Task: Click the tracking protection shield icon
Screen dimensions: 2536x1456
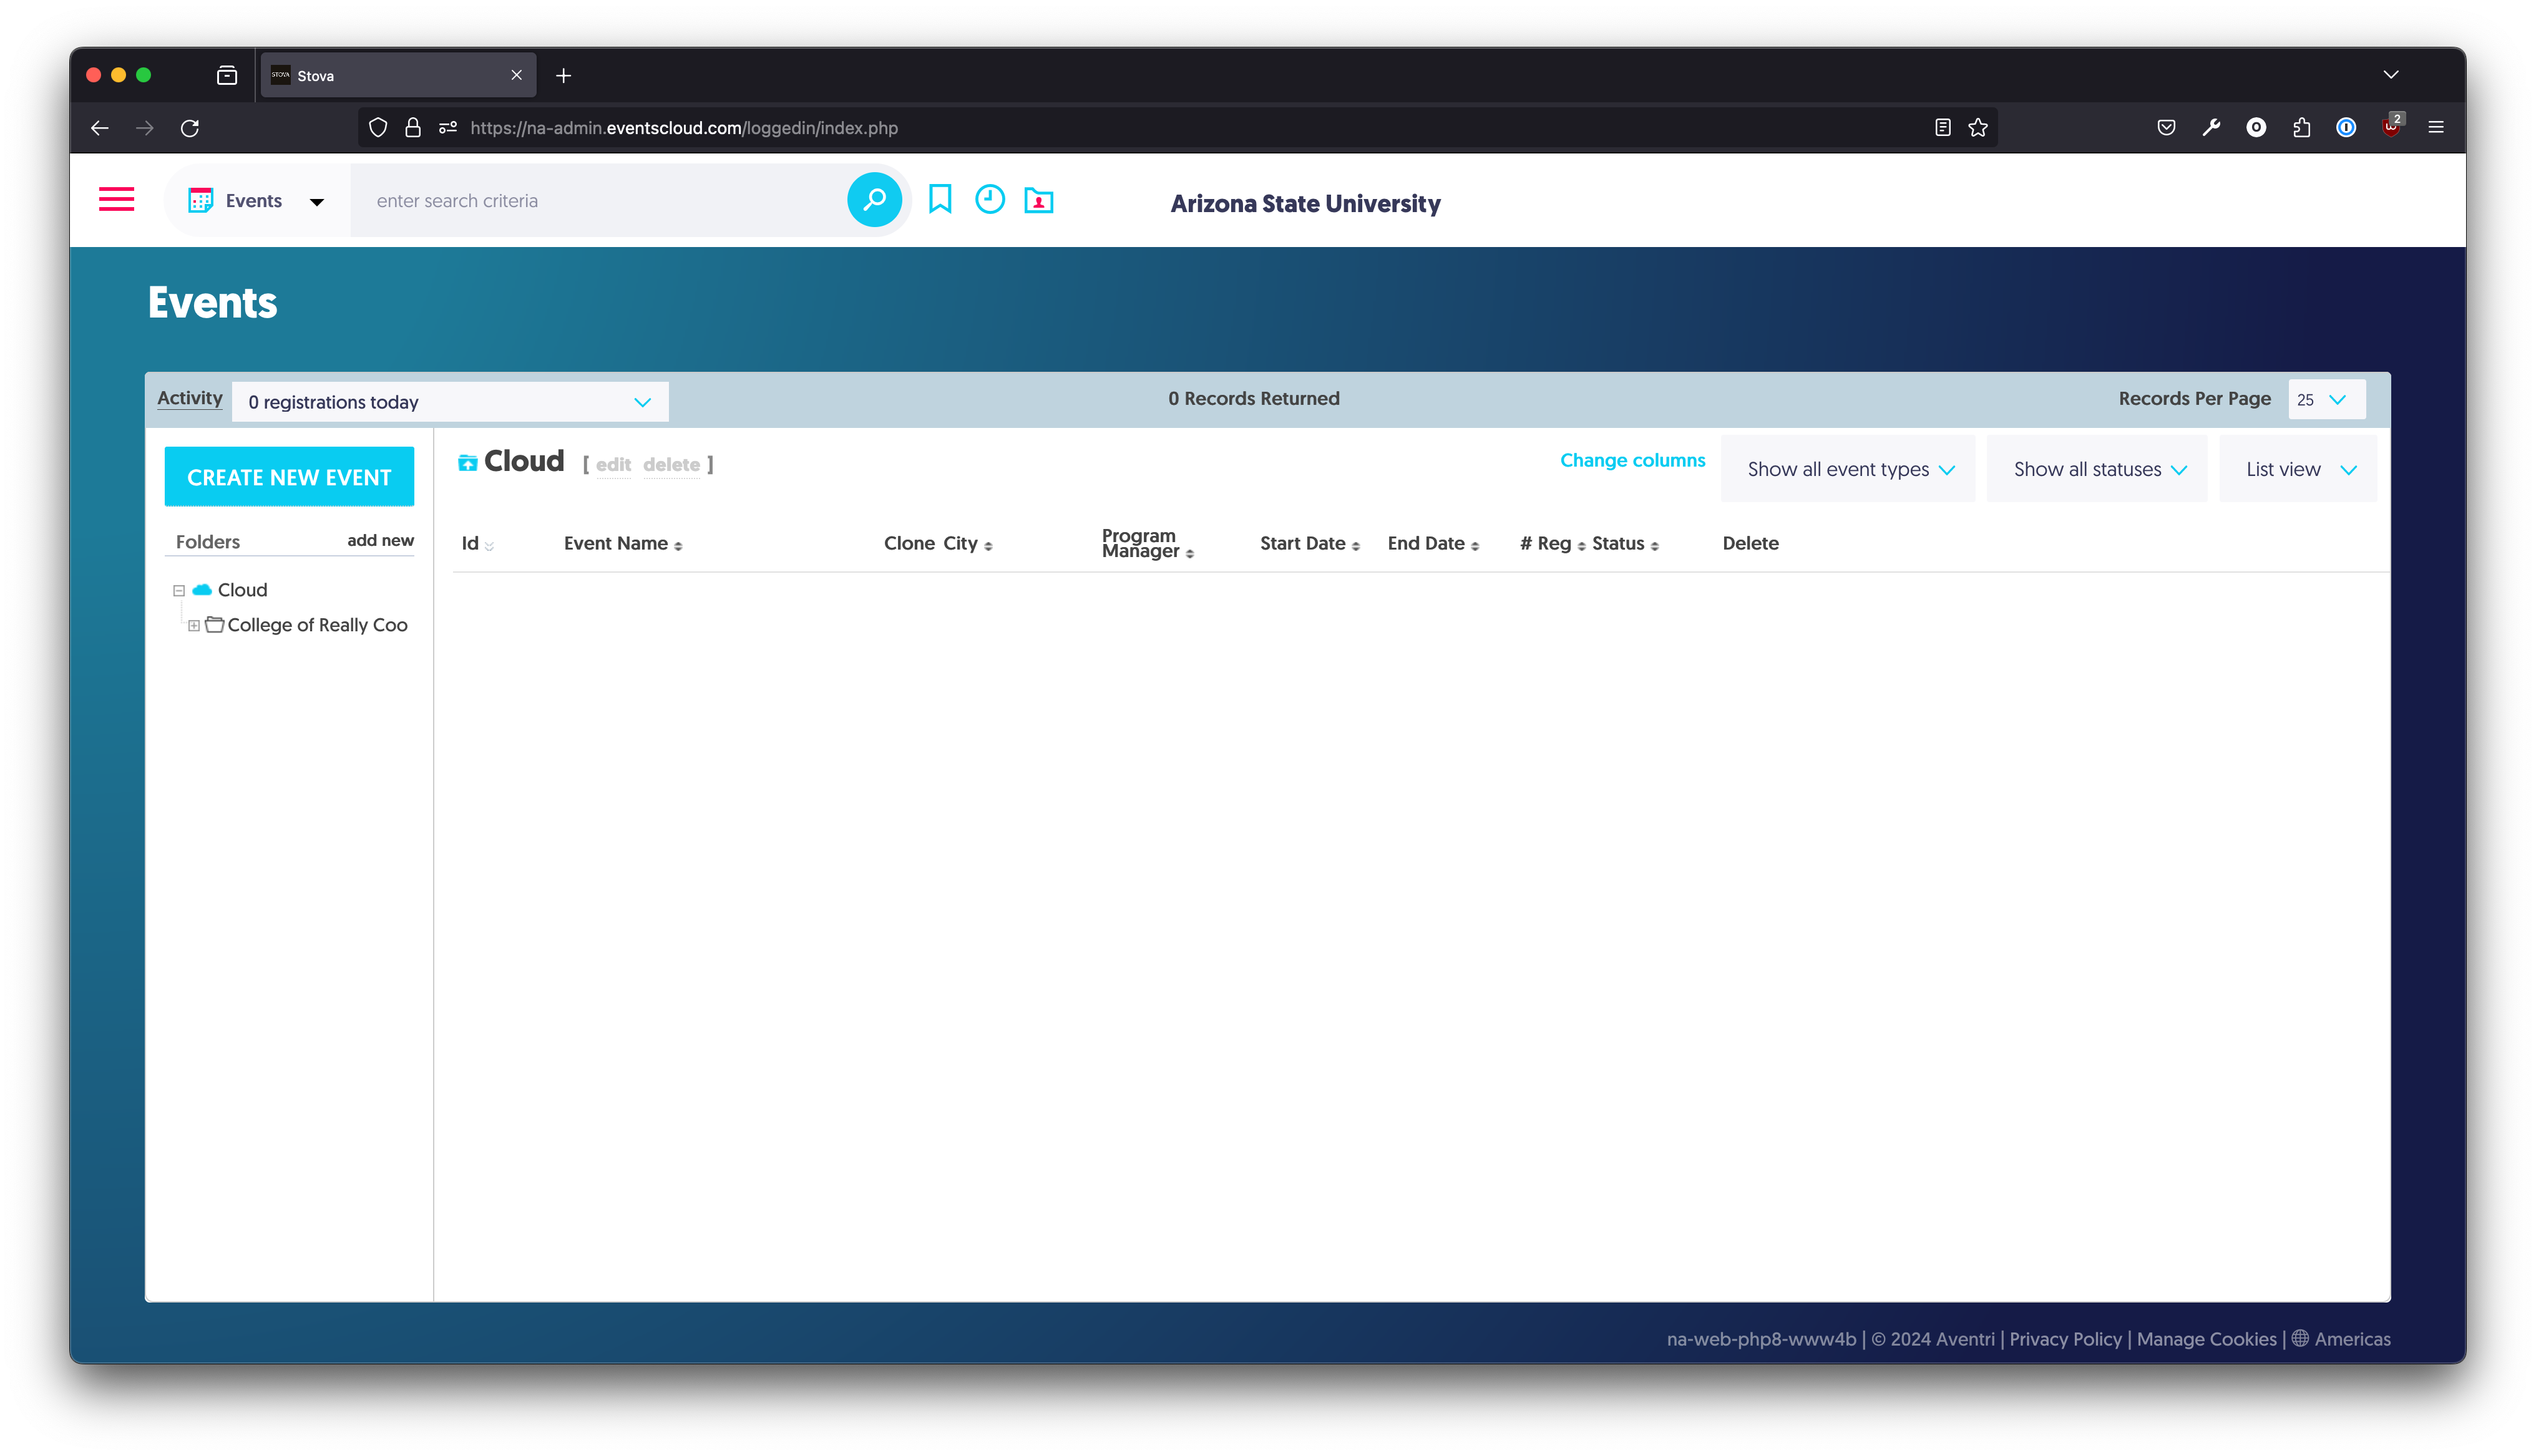Action: coord(378,128)
